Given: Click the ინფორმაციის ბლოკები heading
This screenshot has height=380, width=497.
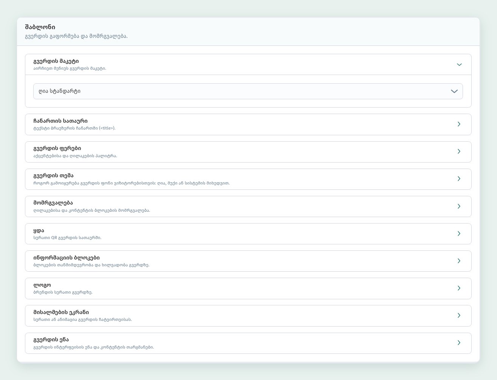Looking at the screenshot, I should (67, 258).
